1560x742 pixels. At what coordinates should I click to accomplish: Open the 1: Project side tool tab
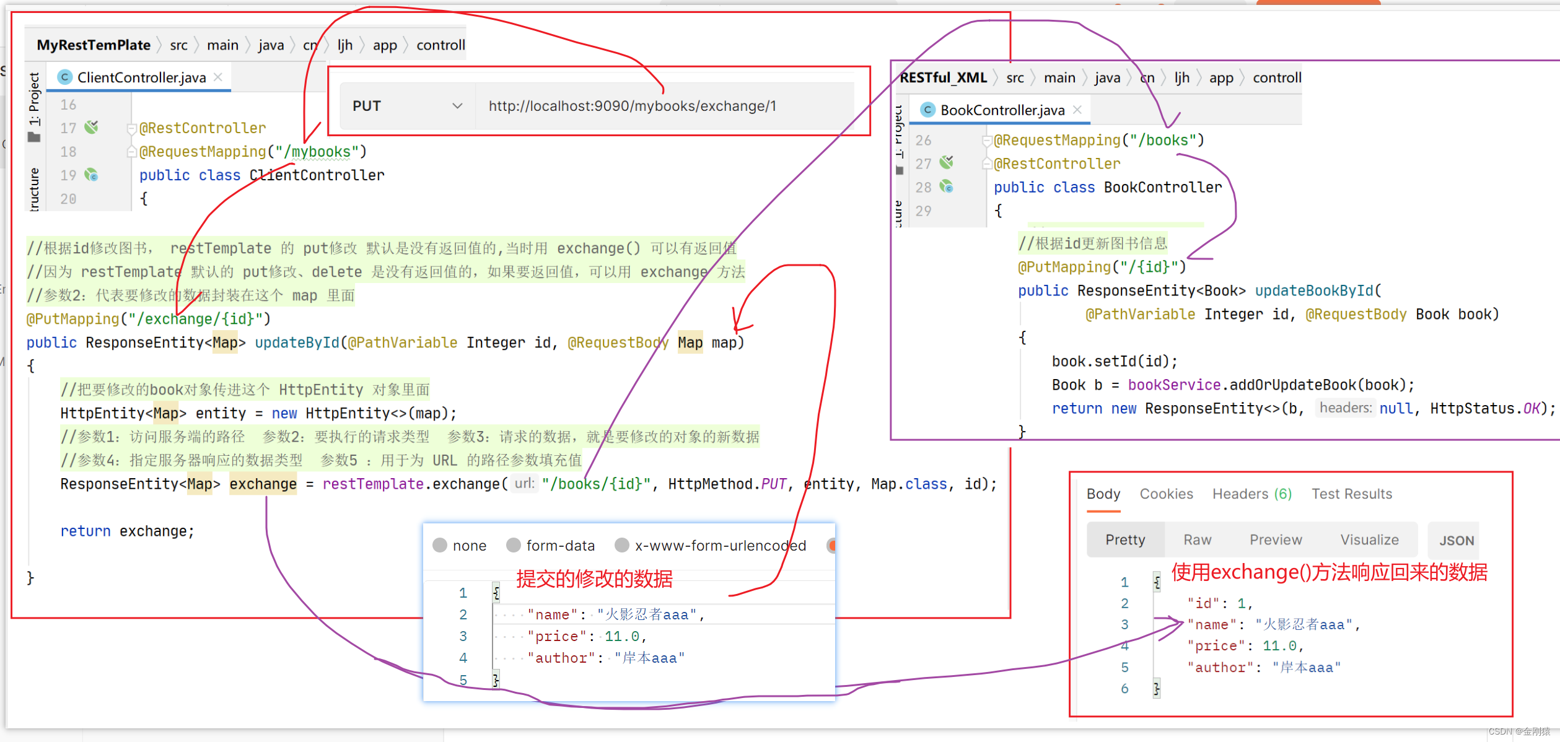34,98
